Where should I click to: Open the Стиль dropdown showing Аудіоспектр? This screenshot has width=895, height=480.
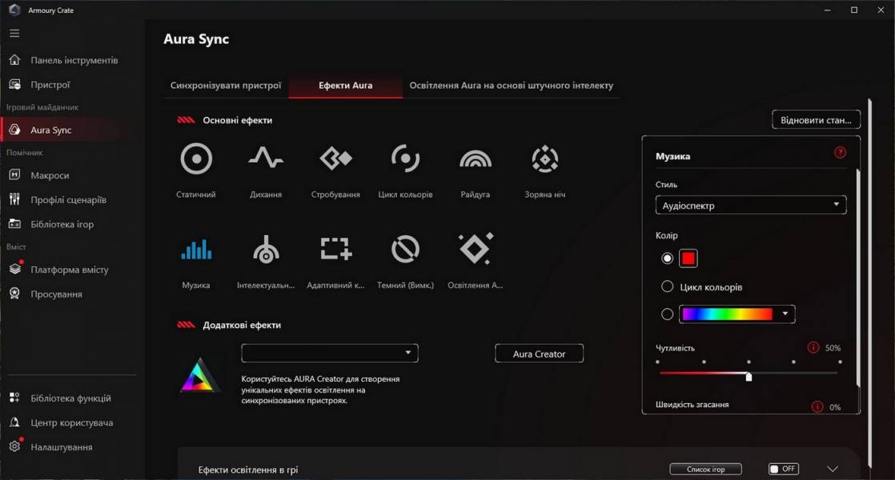(751, 206)
